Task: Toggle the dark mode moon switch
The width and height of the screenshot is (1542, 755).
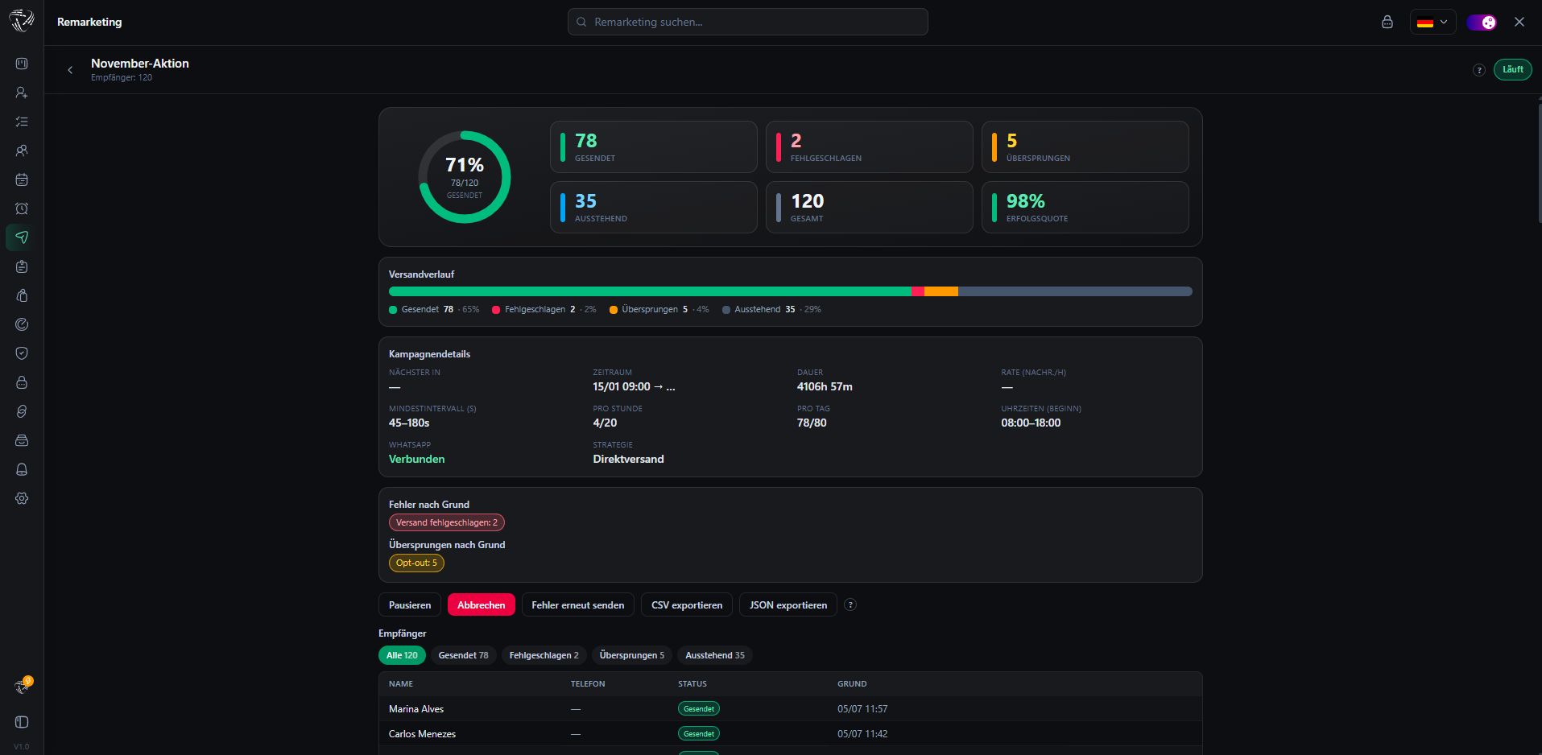Action: (x=1481, y=22)
